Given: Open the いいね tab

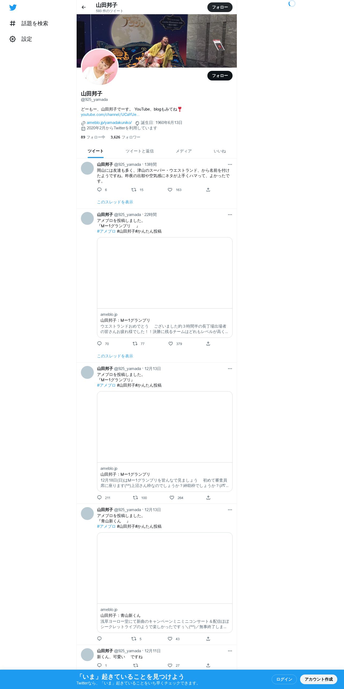Looking at the screenshot, I should click(220, 151).
